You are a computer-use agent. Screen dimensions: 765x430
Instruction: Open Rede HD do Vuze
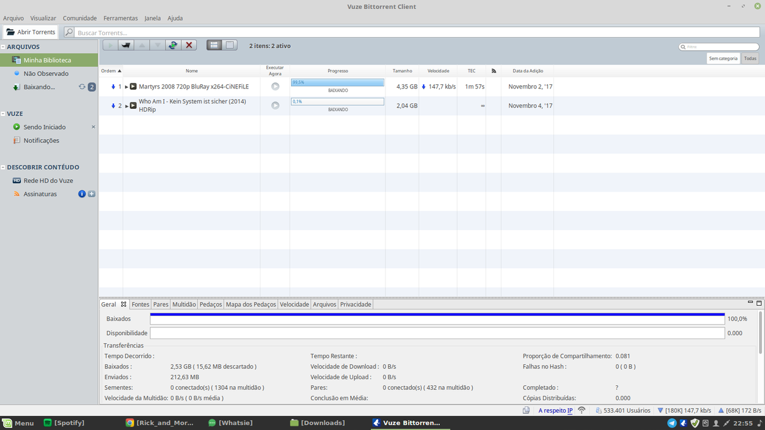coord(48,181)
